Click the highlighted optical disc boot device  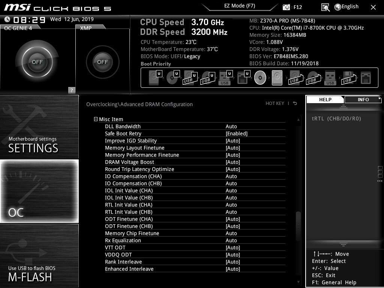(x=260, y=78)
